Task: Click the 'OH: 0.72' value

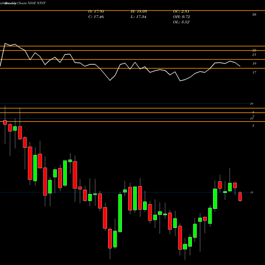Action: (181, 17)
